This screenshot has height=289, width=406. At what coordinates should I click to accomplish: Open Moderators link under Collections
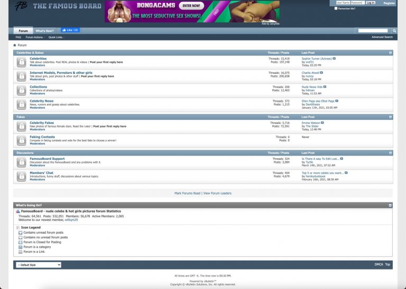[38, 93]
